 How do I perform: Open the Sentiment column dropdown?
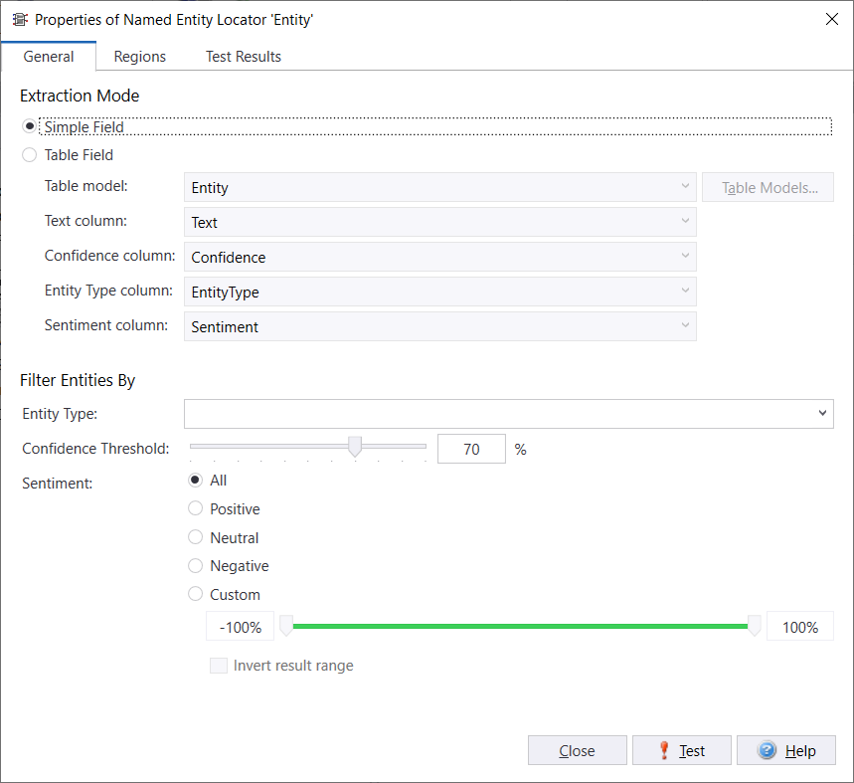(685, 326)
